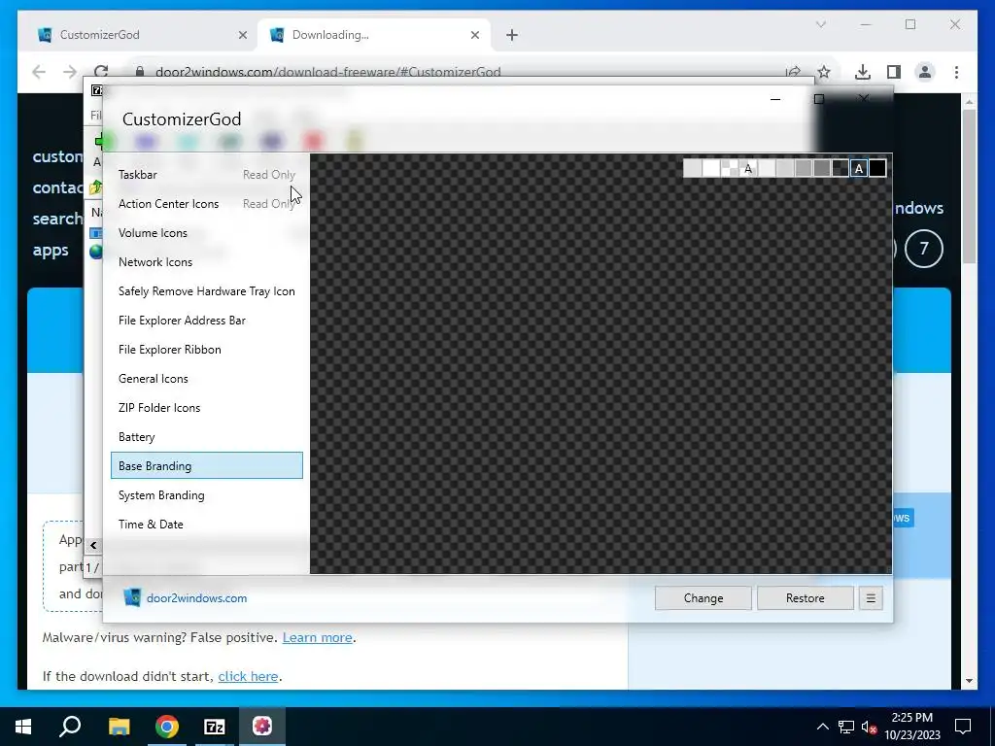995x746 pixels.
Task: Click the door2windows logo icon in CustomizerGod footer
Action: coord(132,597)
